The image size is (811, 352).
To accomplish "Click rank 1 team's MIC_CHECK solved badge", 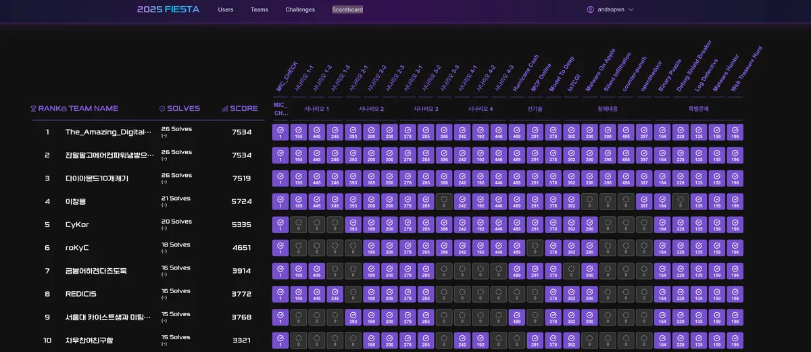I will [x=280, y=132].
